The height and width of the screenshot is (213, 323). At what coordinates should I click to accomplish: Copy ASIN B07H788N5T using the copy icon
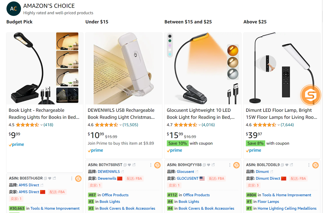125,165
